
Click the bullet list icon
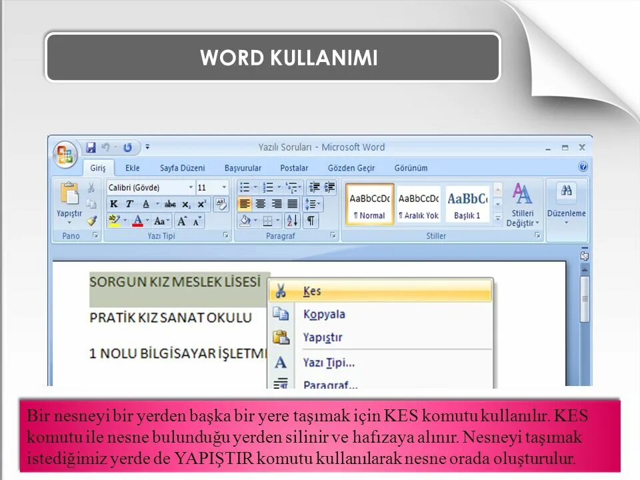(245, 187)
